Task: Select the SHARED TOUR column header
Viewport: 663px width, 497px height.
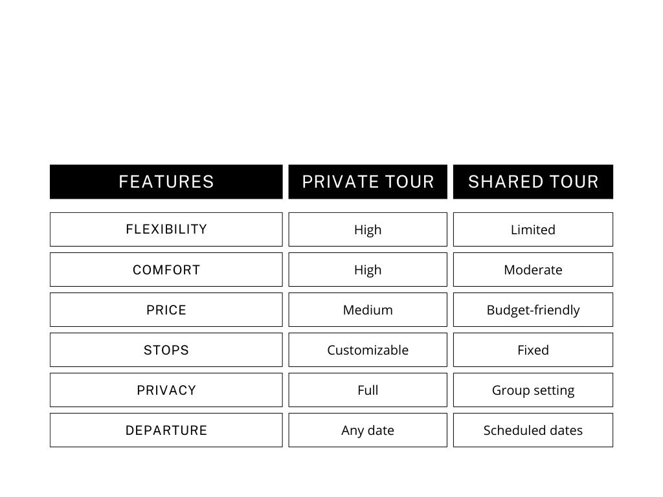Action: (x=533, y=182)
